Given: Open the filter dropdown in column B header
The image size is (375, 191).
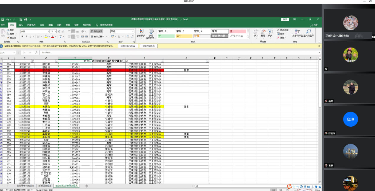Looking at the screenshot, I should 33,61.
